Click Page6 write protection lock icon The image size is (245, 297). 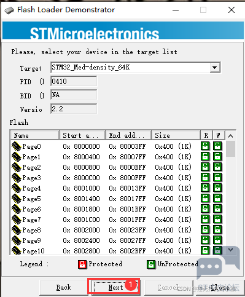[x=217, y=209]
